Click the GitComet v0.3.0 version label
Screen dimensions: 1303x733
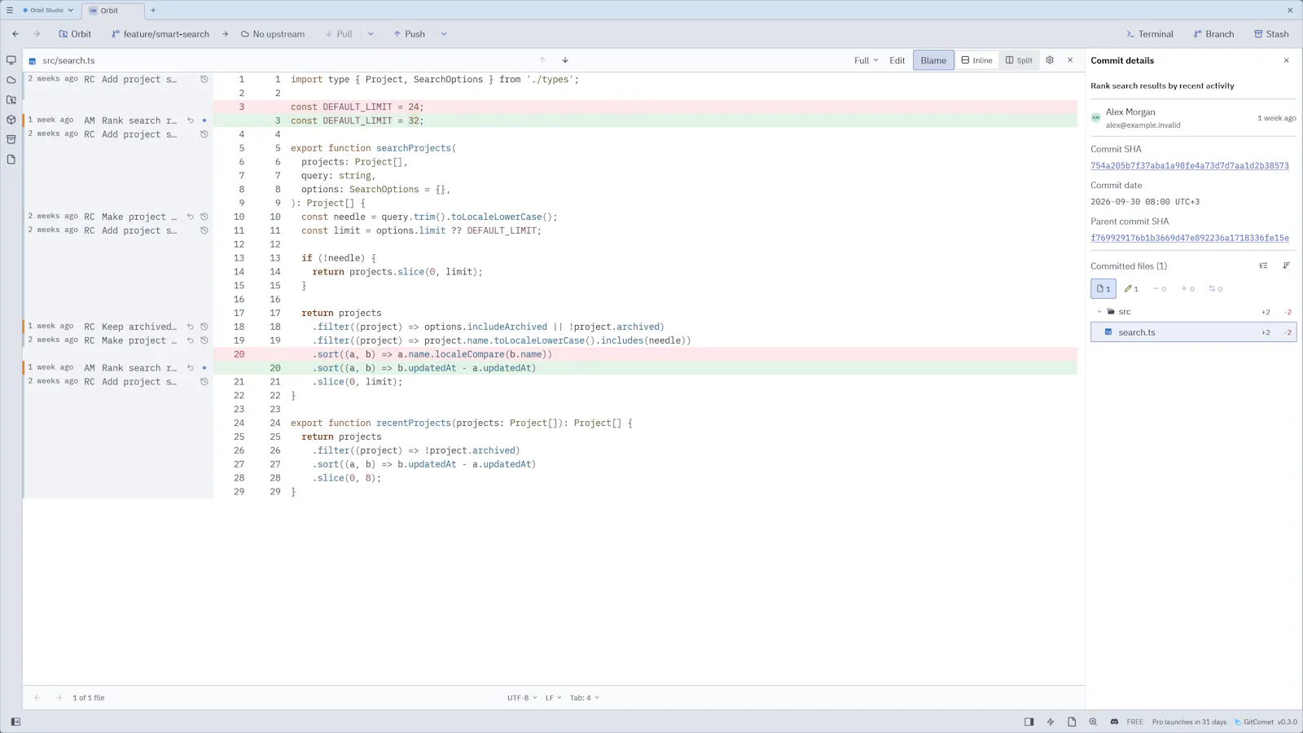coord(1266,722)
